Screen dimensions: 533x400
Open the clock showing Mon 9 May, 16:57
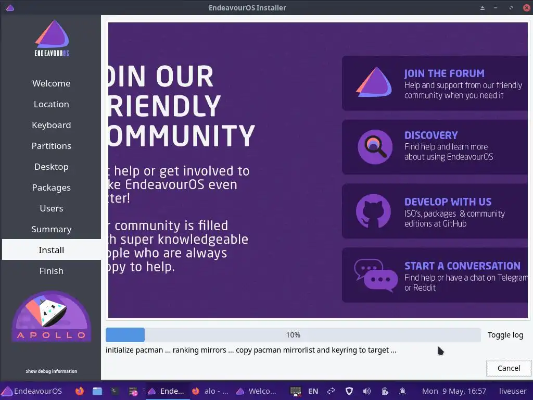[454, 391]
